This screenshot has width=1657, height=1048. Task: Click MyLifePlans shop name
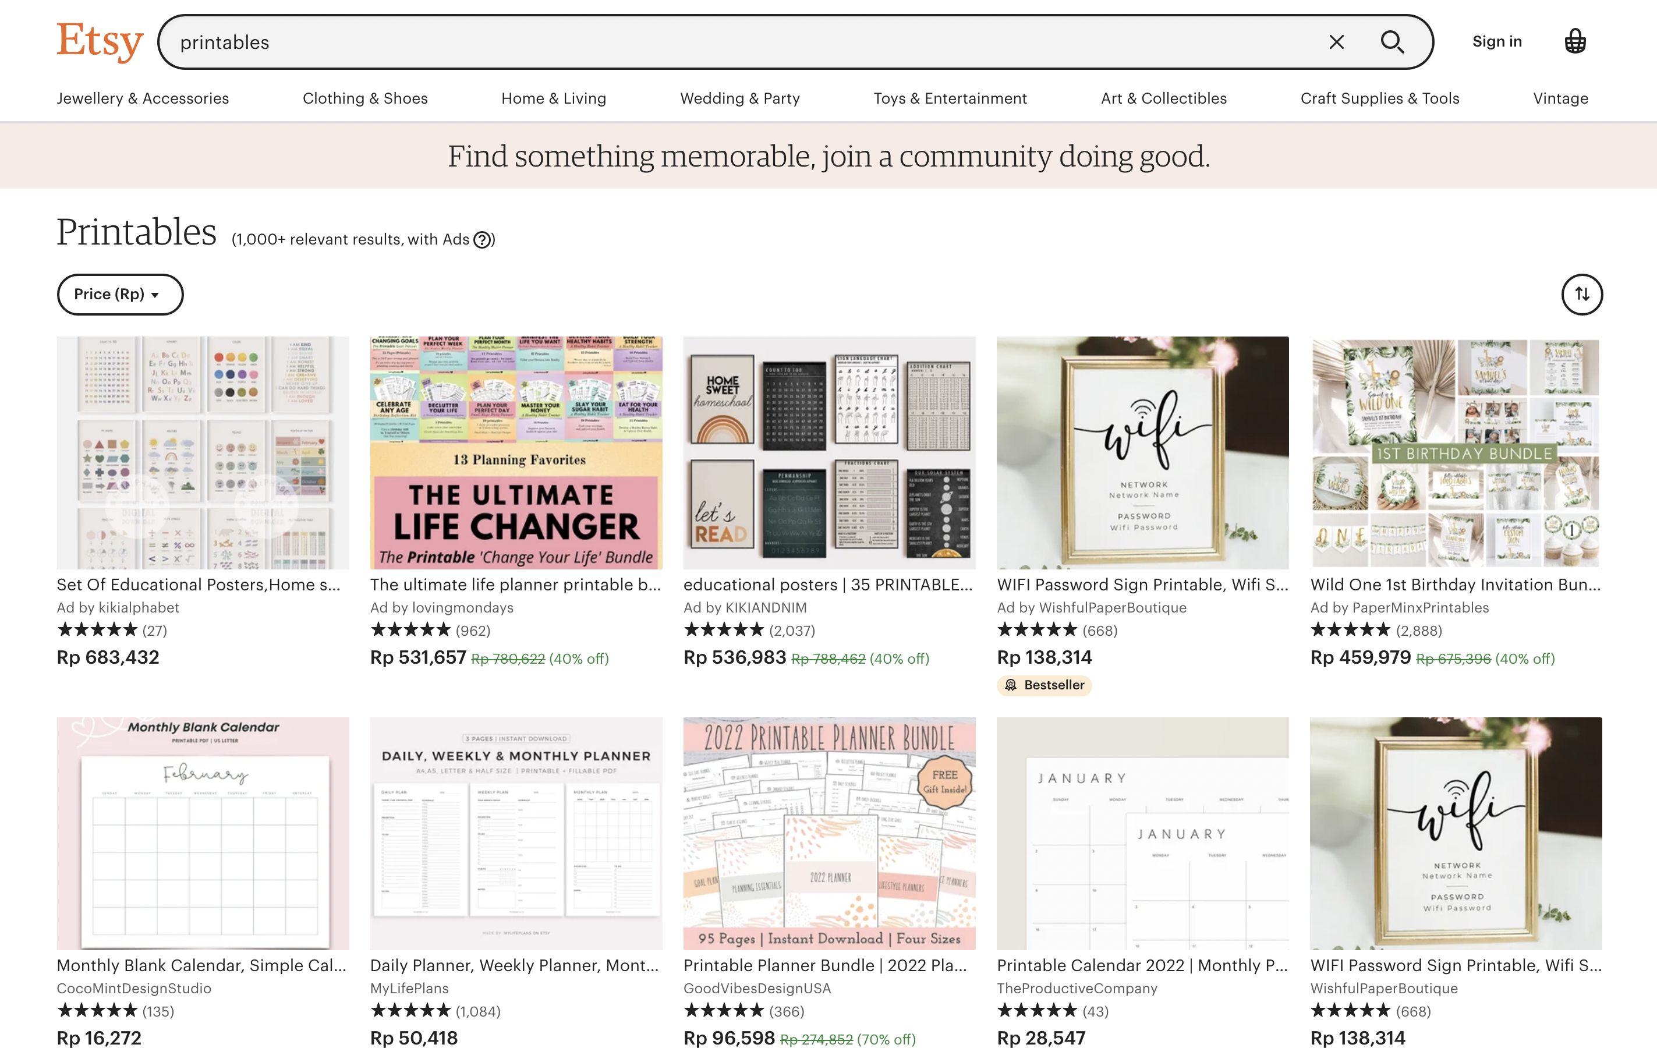point(409,987)
